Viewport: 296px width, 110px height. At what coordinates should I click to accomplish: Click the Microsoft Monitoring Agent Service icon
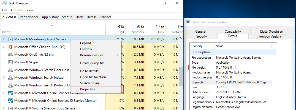coord(10,39)
